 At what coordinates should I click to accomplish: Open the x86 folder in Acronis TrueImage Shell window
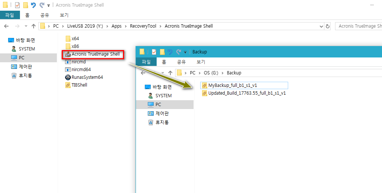73,46
